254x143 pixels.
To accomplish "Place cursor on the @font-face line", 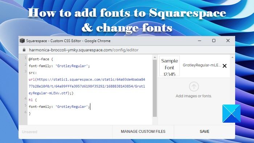I will click(x=41, y=59).
